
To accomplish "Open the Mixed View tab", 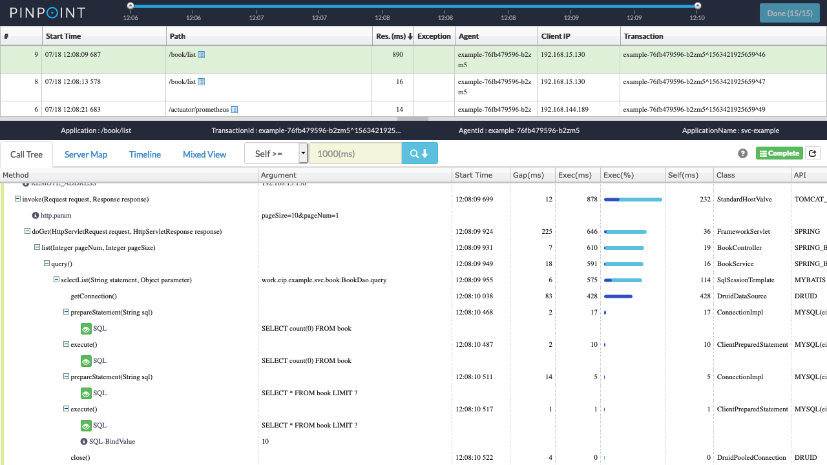I will 204,154.
